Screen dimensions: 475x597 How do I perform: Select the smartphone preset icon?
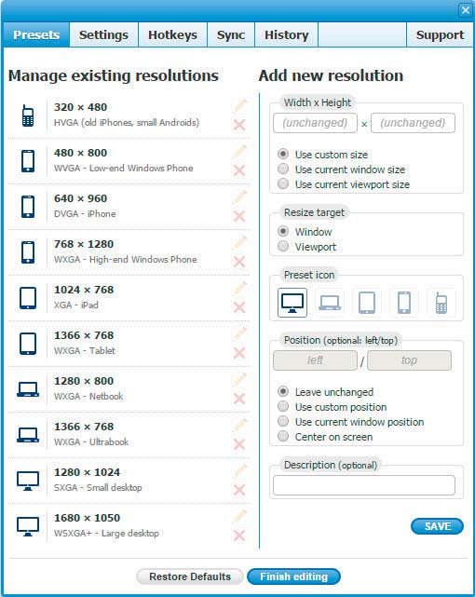click(404, 303)
